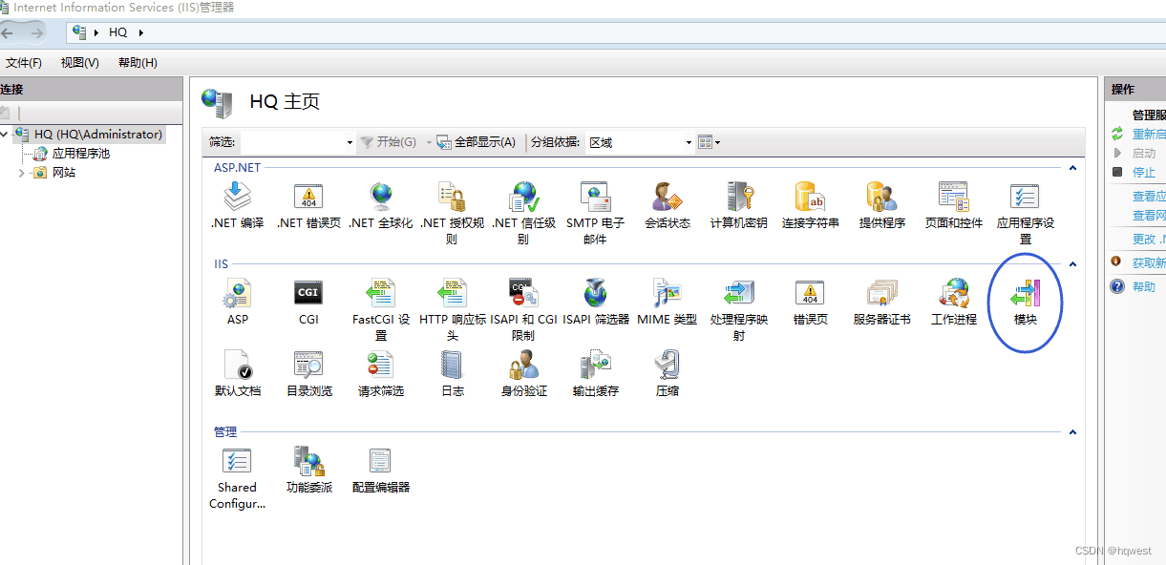Open the .NET 授权规则 feature

(x=453, y=213)
